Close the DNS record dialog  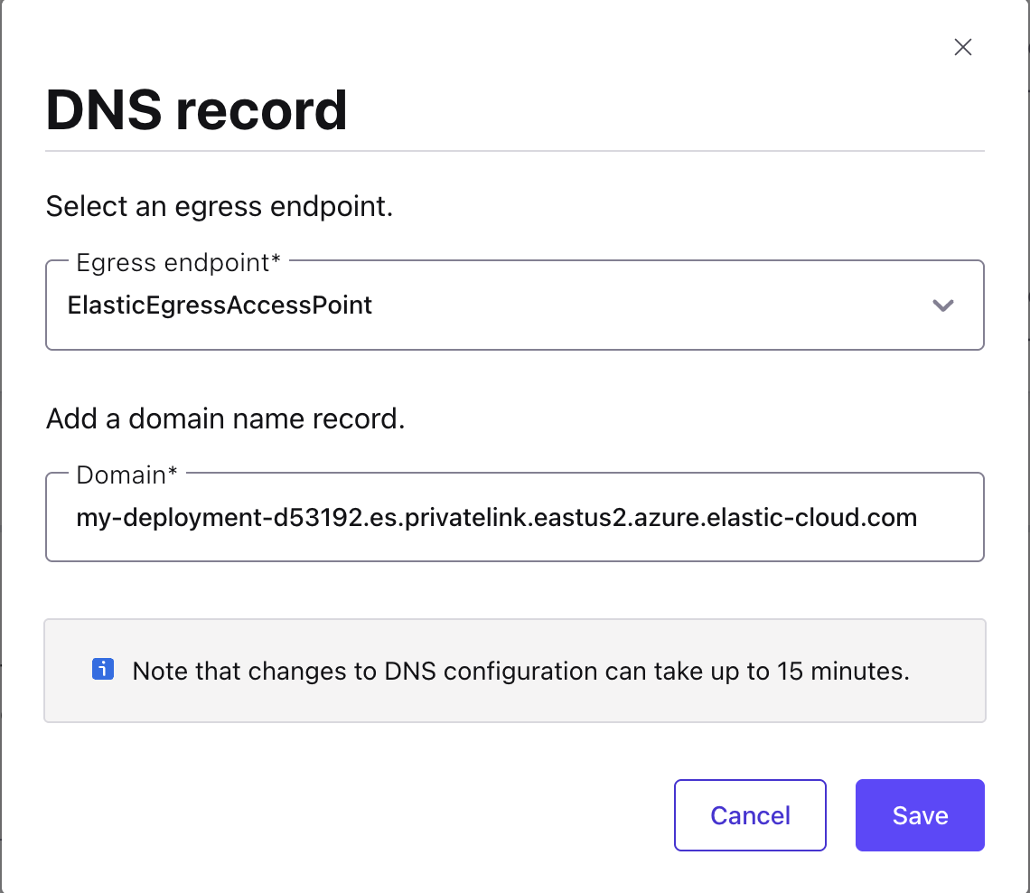(x=963, y=48)
